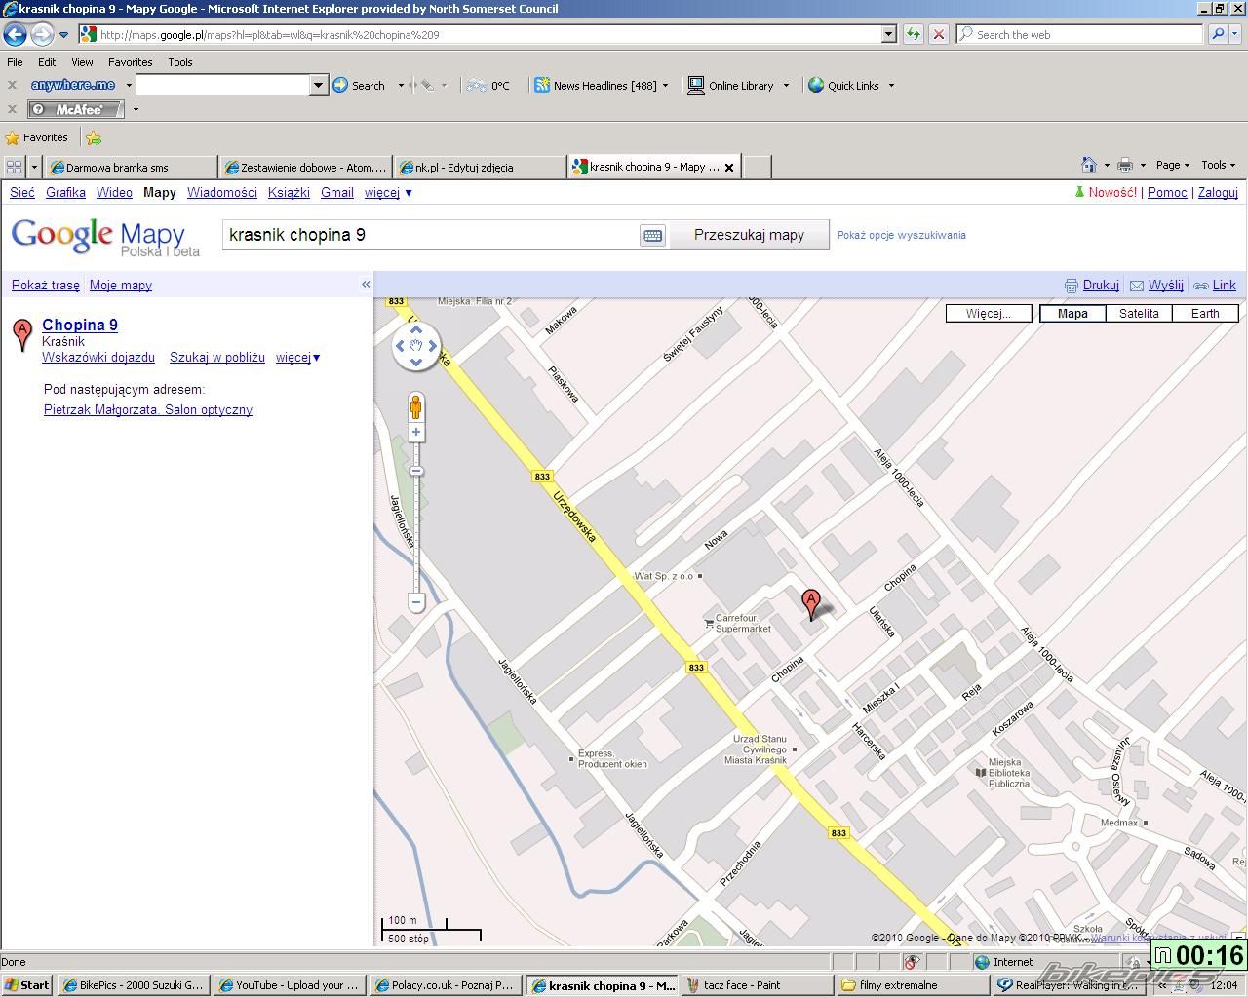Screen dimensions: 1248x998
Task: Collapse the left results panel
Action: [x=366, y=285]
